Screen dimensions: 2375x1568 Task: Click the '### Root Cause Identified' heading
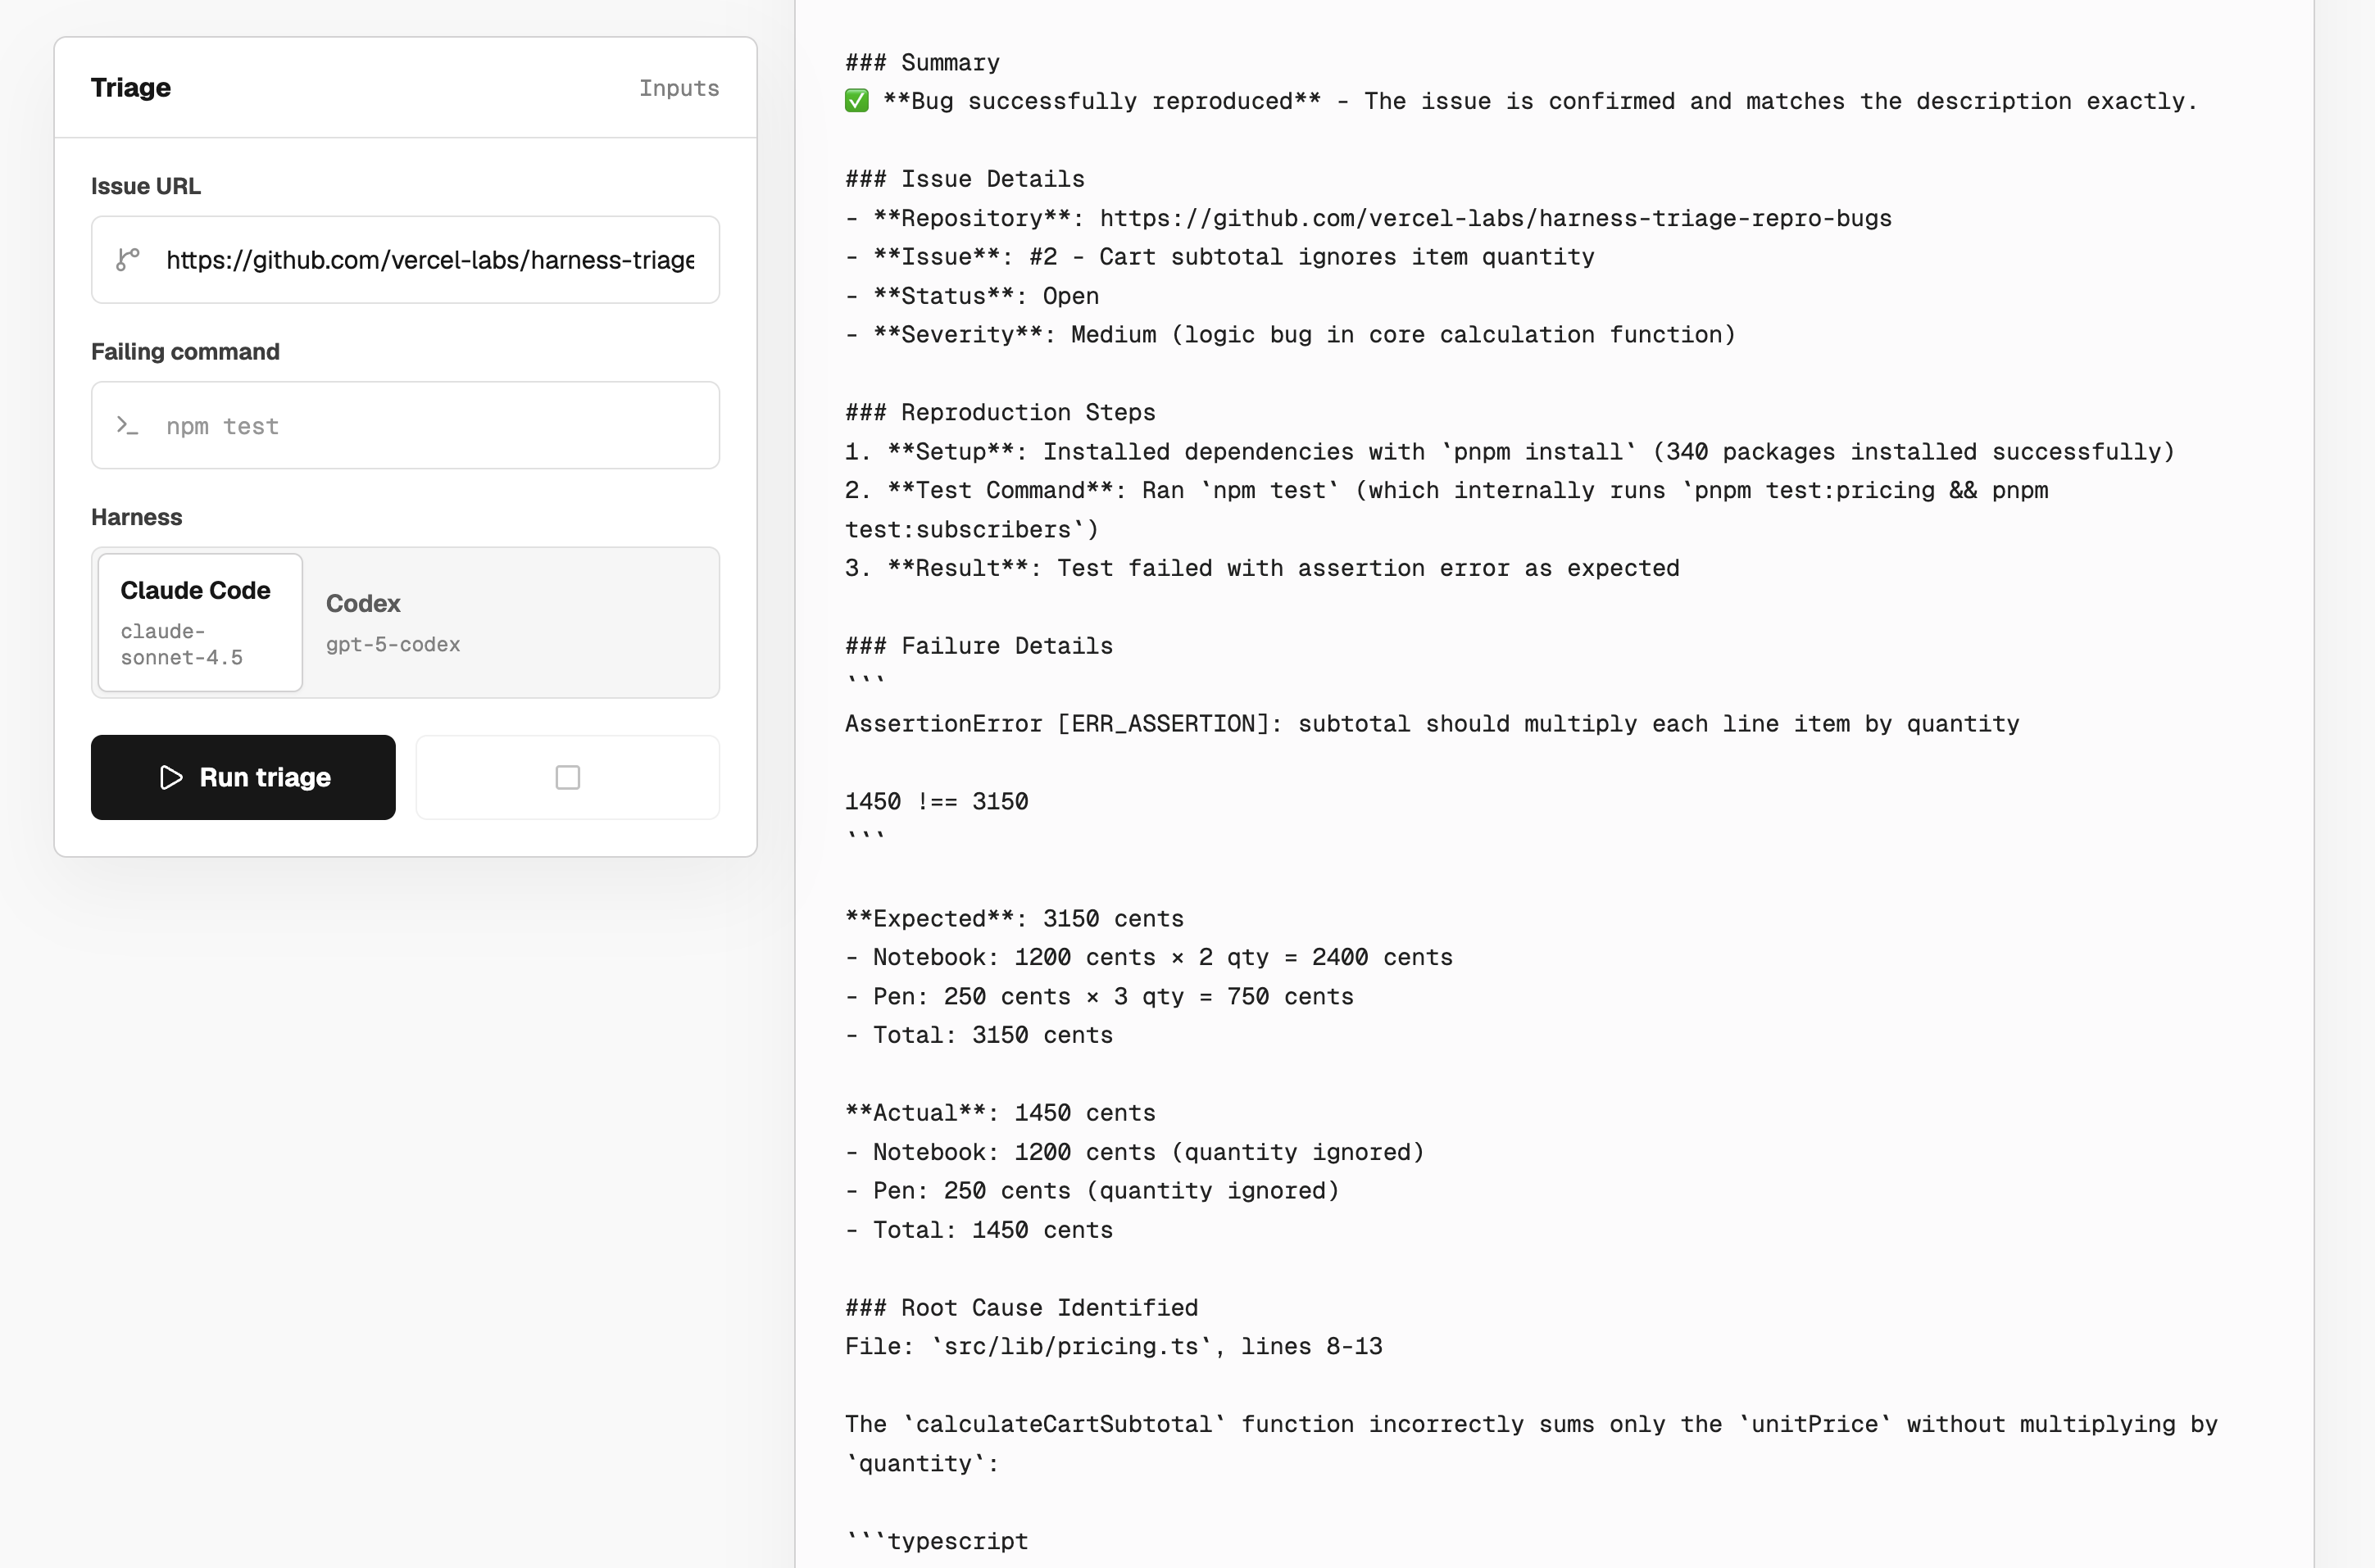[x=1021, y=1308]
